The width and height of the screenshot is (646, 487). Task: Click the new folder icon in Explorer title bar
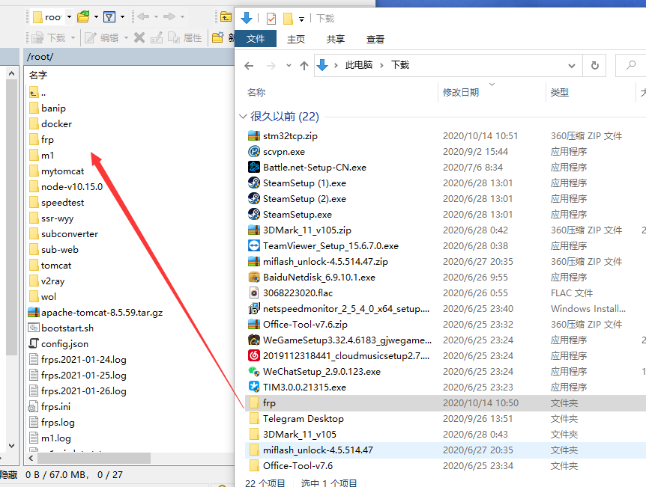[288, 19]
